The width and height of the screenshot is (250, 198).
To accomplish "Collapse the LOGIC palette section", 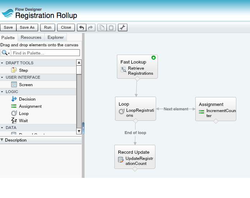I will pos(2,92).
